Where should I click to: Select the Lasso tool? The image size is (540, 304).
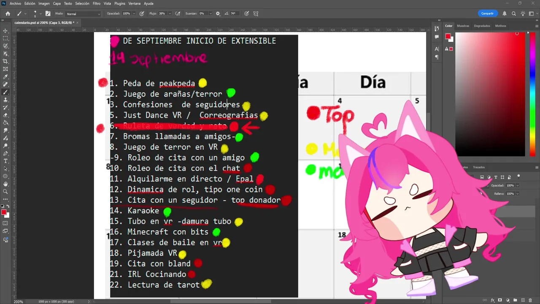[5, 46]
